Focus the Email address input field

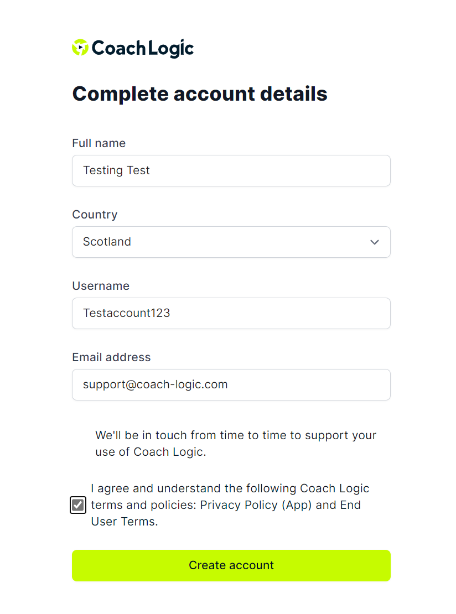231,384
